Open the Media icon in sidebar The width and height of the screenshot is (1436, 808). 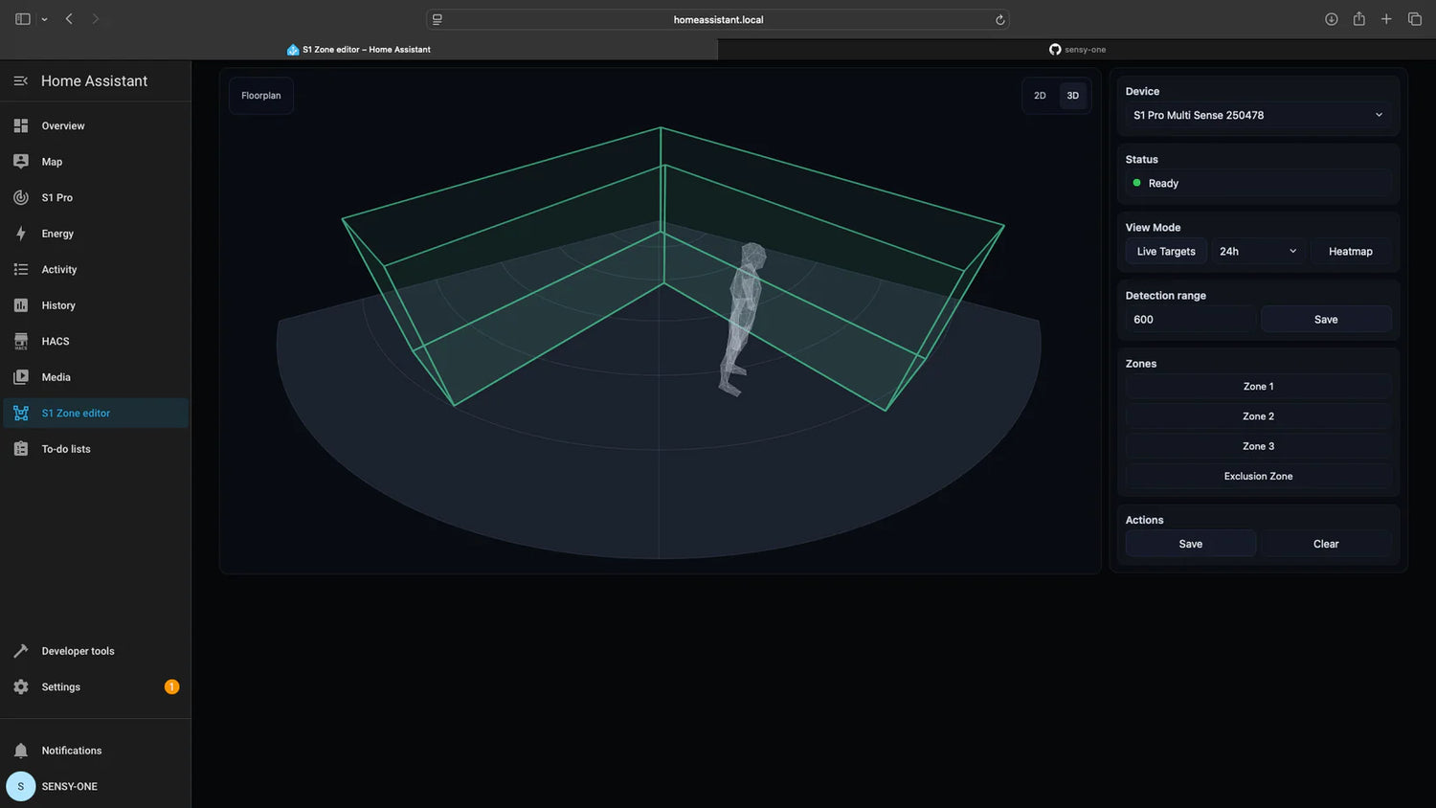[x=21, y=377]
